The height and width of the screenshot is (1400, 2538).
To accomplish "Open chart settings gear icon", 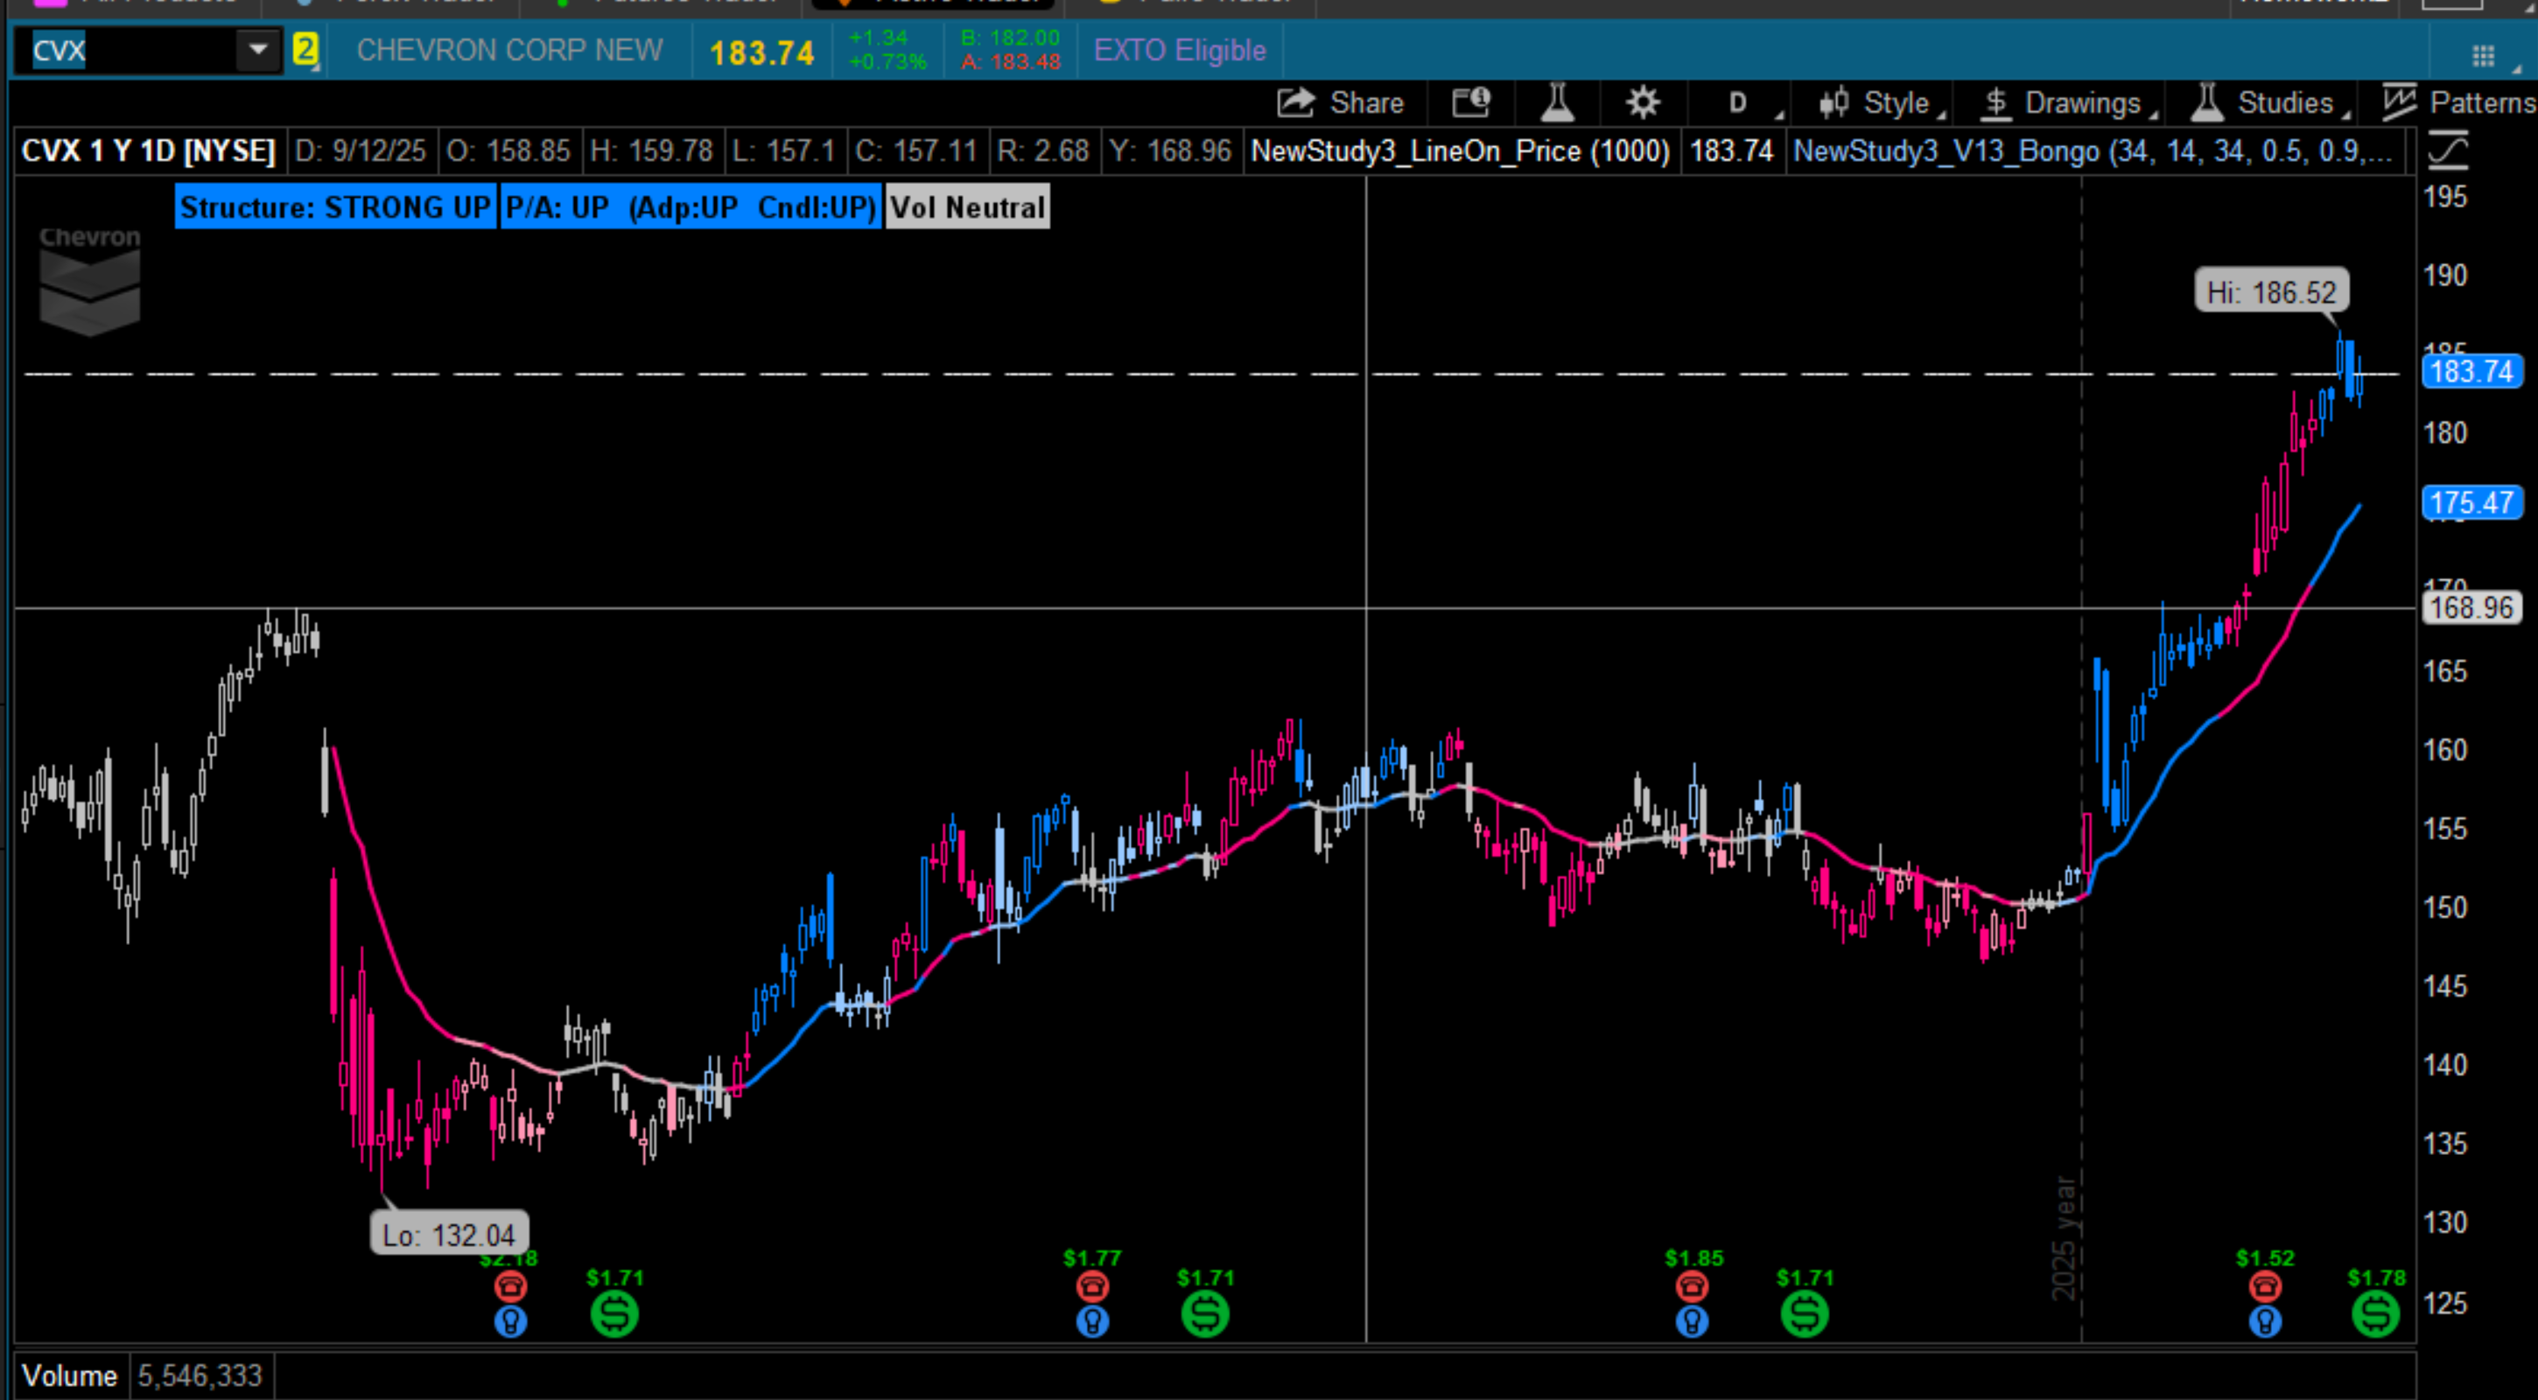I will pyautogui.click(x=1643, y=102).
